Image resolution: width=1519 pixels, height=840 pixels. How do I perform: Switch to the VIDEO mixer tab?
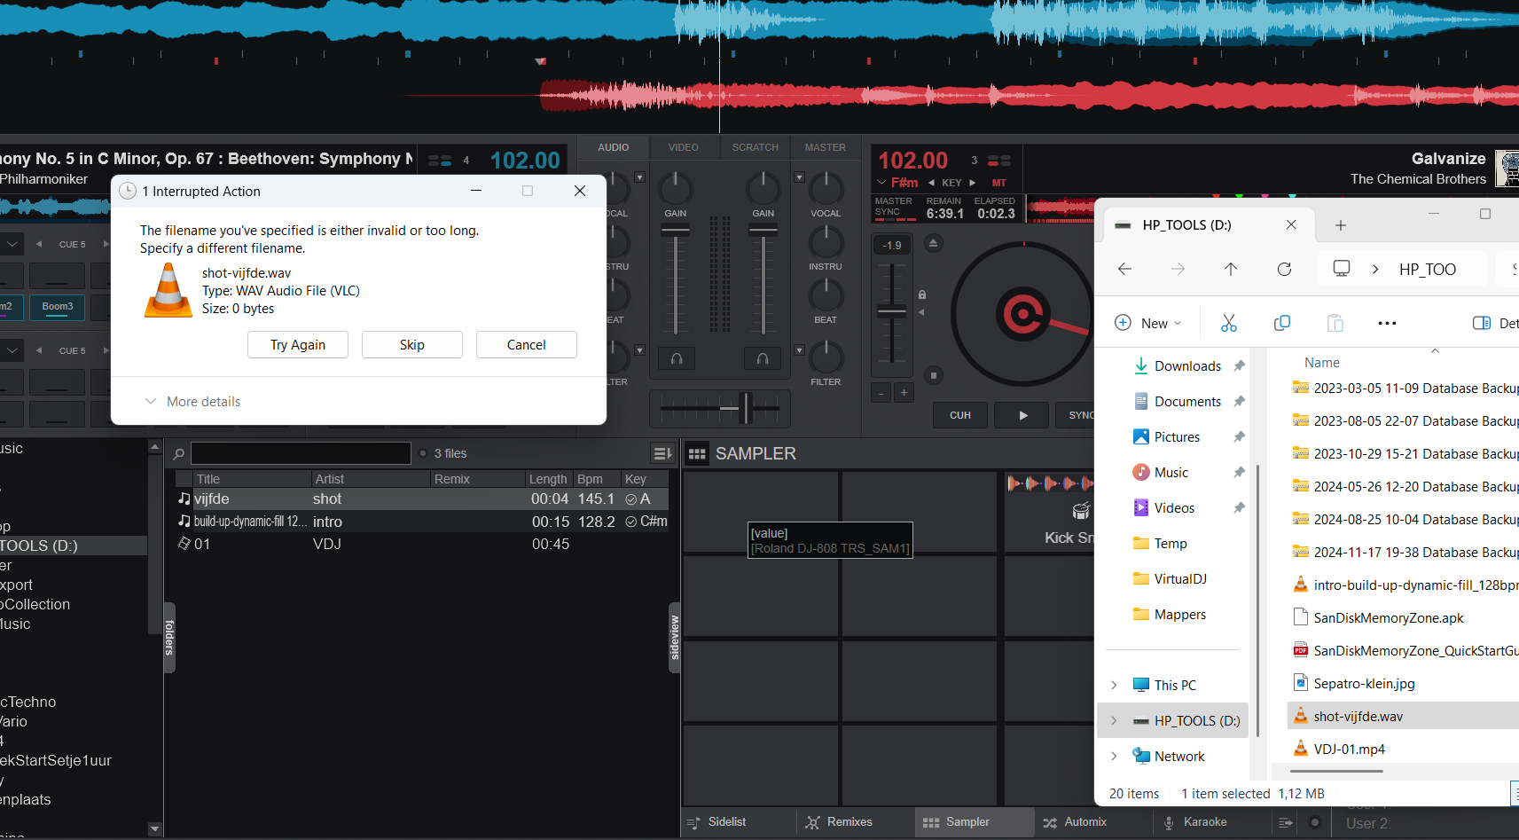click(683, 147)
